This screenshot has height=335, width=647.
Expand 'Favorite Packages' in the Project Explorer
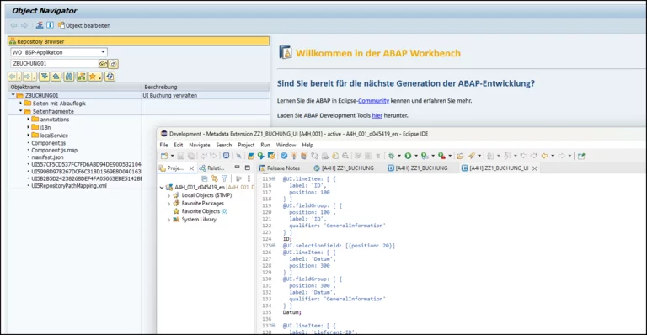[168, 203]
